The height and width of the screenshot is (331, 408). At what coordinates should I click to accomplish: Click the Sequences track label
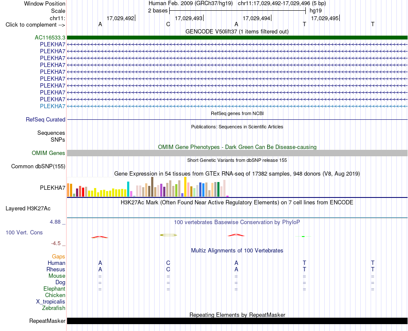click(x=51, y=133)
